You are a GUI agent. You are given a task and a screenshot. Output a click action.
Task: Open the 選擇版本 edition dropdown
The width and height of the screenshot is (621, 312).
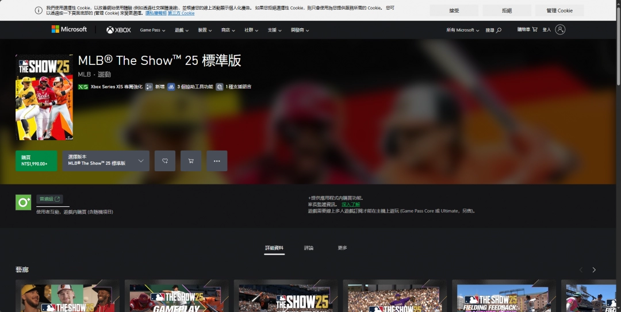[106, 161]
